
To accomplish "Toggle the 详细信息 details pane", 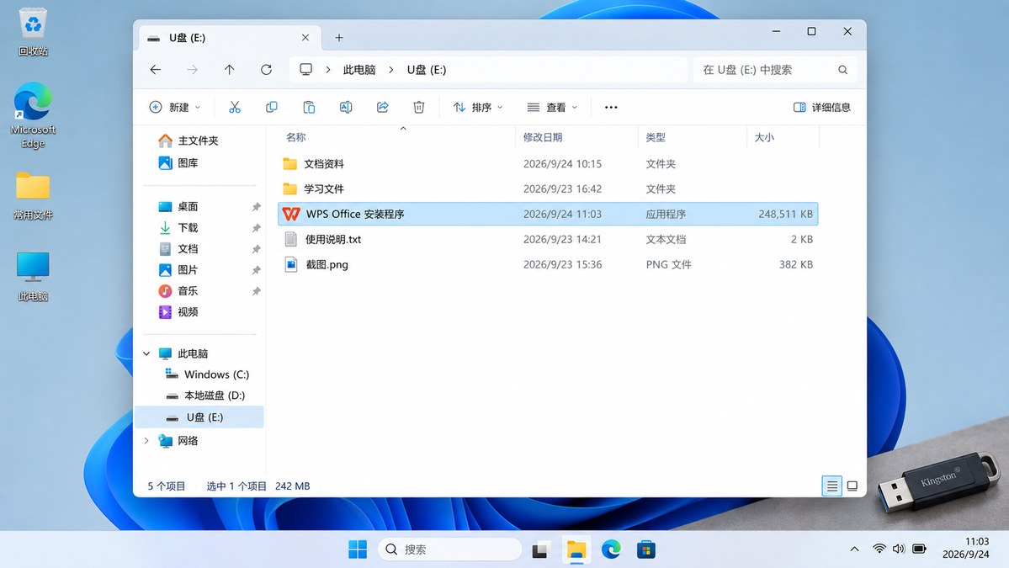I will [821, 108].
